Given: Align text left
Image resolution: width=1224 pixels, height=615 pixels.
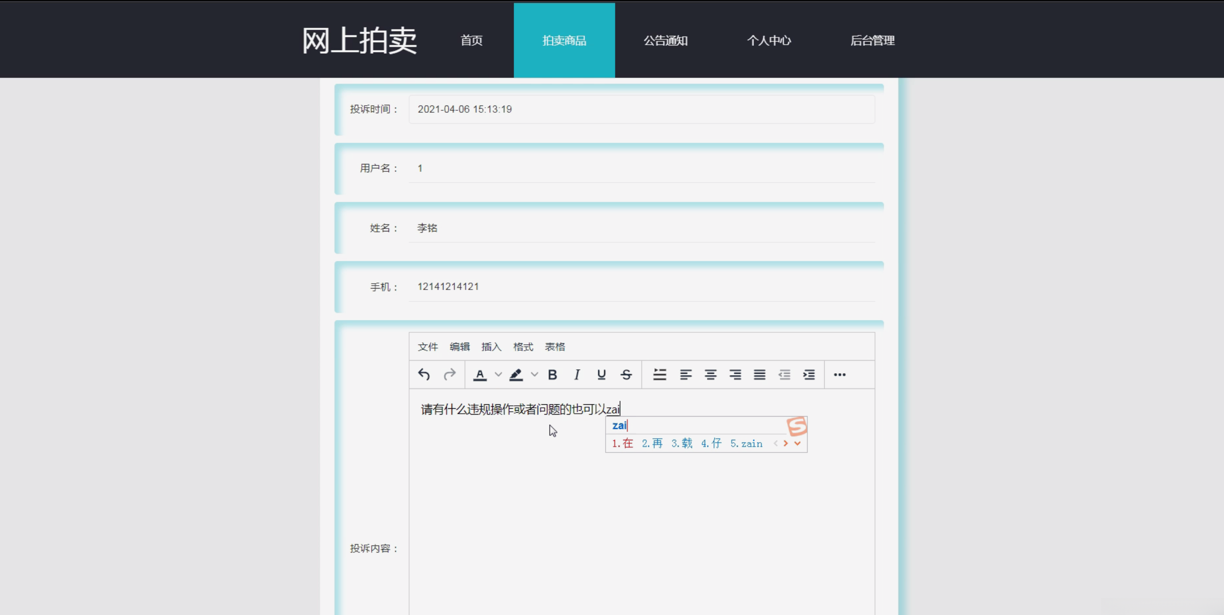Looking at the screenshot, I should (686, 375).
